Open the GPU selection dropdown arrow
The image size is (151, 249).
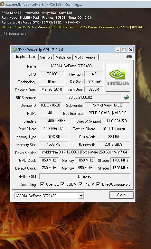pyautogui.click(x=81, y=196)
